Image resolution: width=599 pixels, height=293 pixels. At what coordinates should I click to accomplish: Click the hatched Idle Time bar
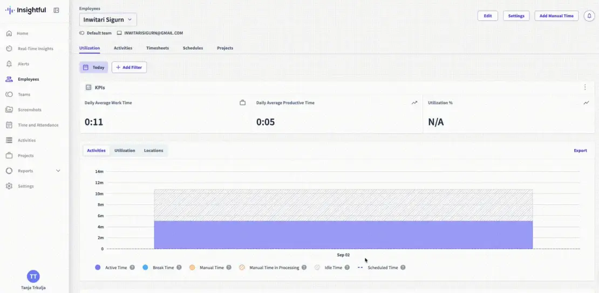(343, 205)
